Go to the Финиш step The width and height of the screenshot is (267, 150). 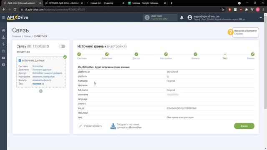(x=253, y=54)
